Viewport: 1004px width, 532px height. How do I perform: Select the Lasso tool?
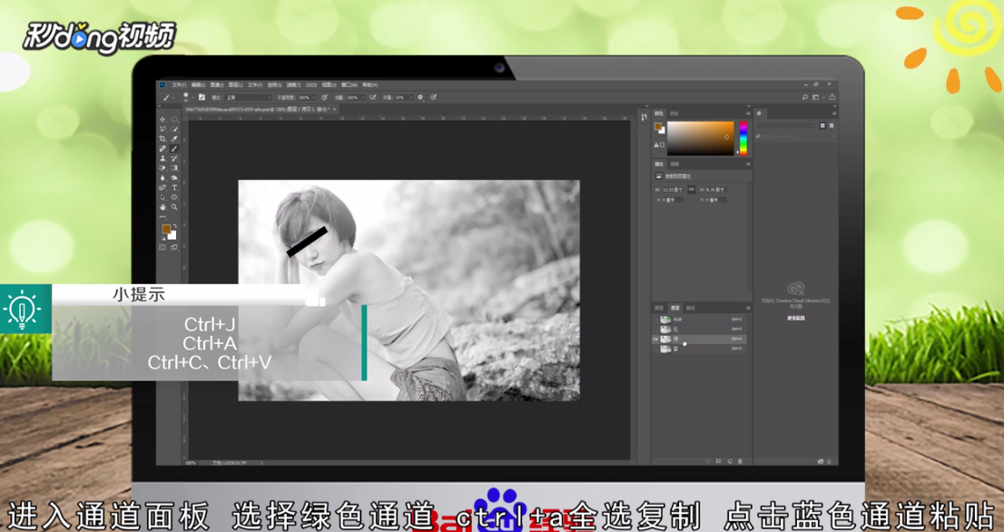tap(162, 129)
